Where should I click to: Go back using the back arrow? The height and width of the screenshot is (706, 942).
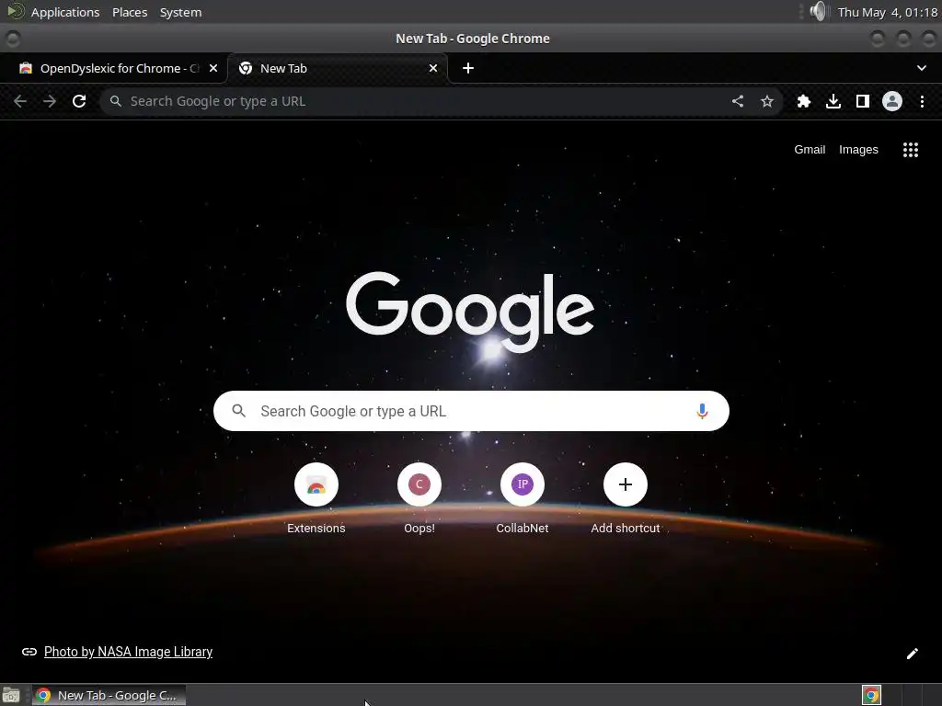tap(20, 101)
